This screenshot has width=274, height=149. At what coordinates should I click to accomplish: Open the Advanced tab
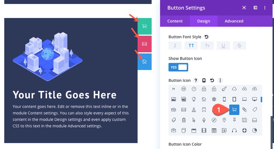[234, 21]
